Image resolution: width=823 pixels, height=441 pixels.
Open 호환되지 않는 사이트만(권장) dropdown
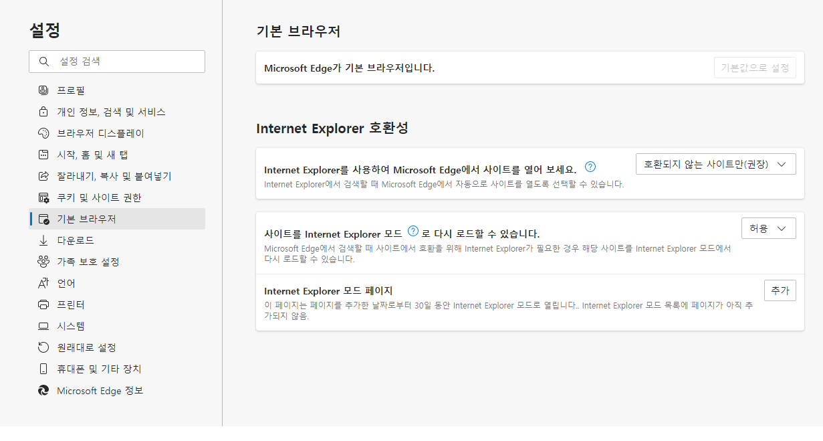[x=715, y=164]
